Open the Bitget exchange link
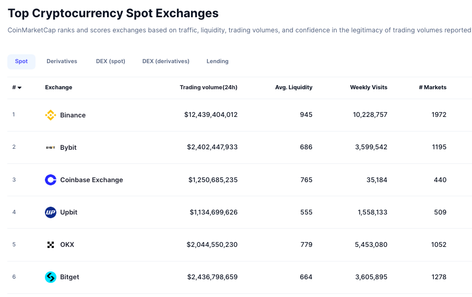This screenshot has height=297, width=472. 69,277
